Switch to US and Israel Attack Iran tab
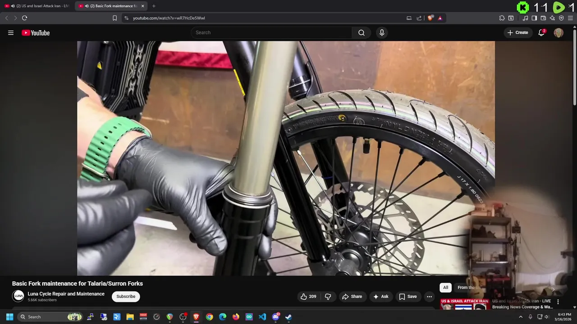The image size is (577, 324). point(37,6)
